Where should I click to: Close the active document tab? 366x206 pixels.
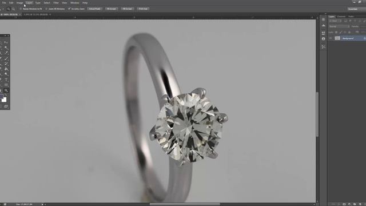tap(20, 14)
